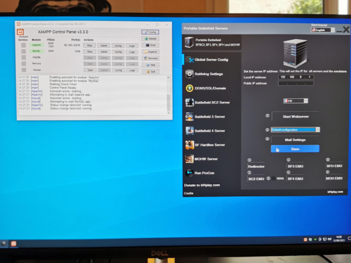
Task: Toggle MySQL service checkbox
Action: (x=23, y=51)
